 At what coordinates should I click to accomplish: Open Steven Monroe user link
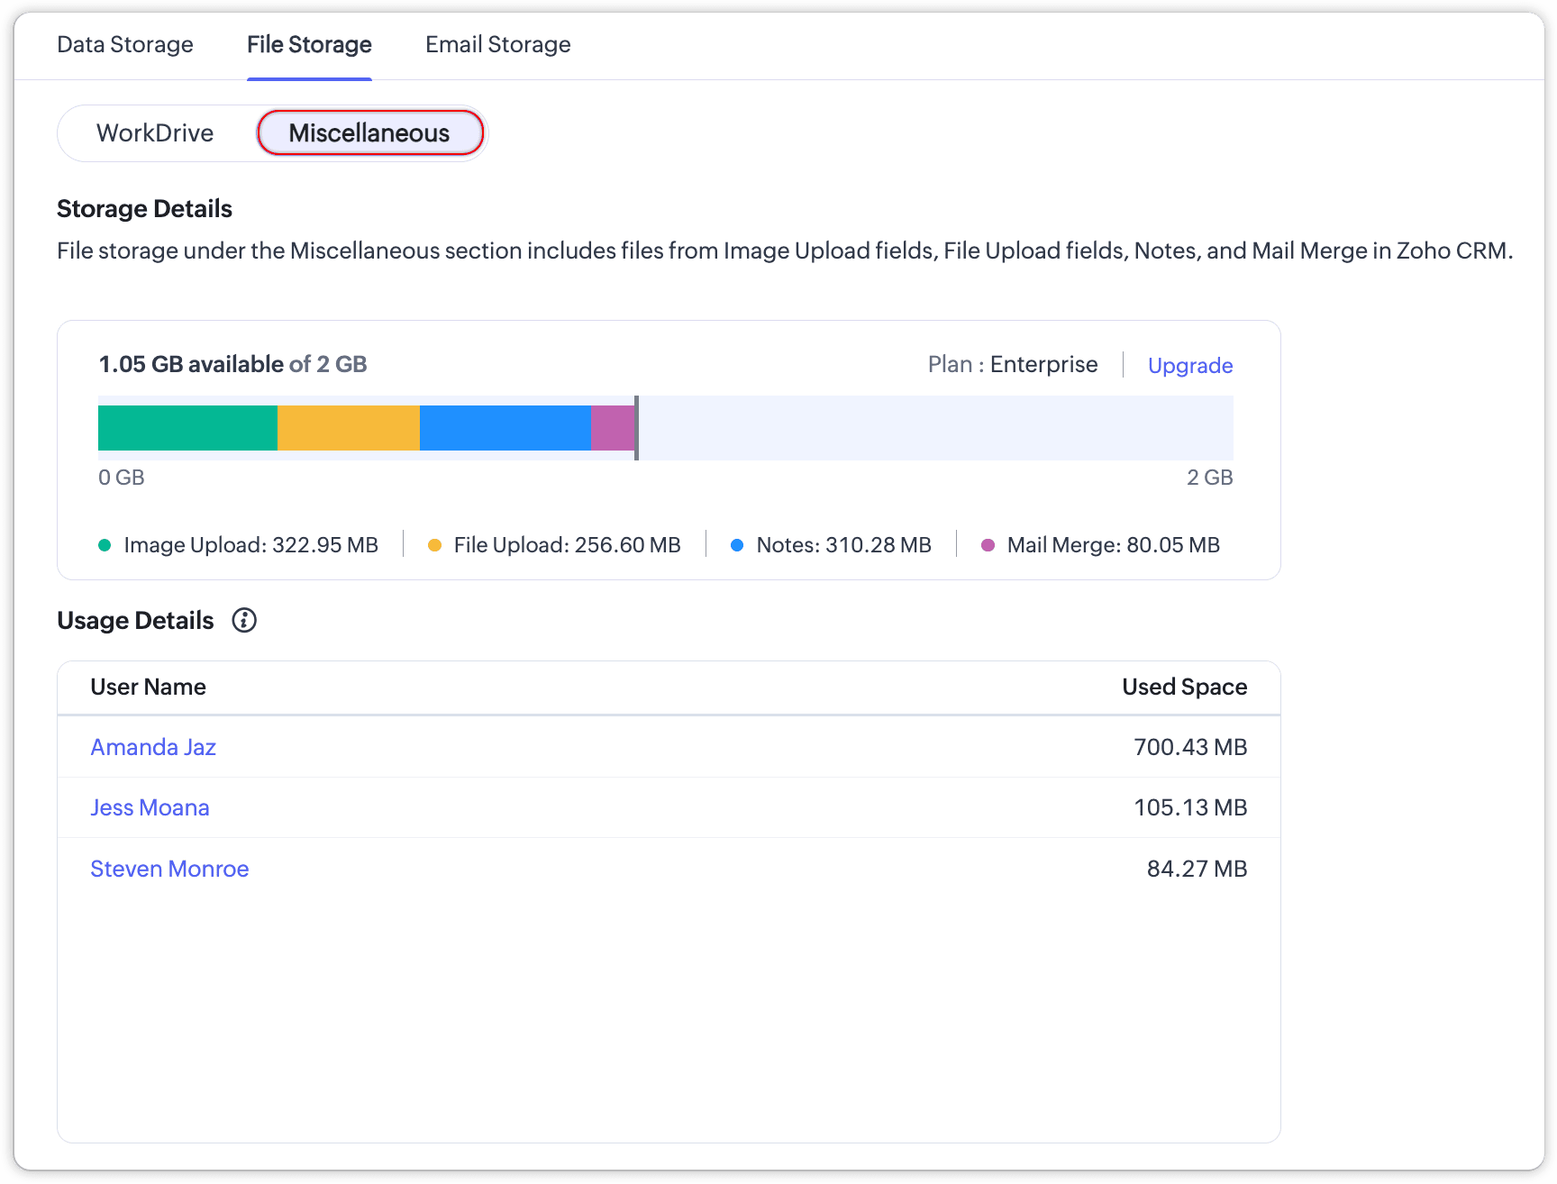click(169, 869)
